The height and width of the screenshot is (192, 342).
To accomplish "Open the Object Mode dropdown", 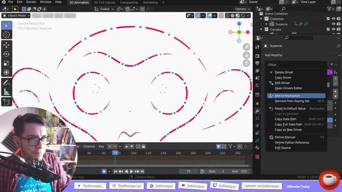I will pos(16,15).
